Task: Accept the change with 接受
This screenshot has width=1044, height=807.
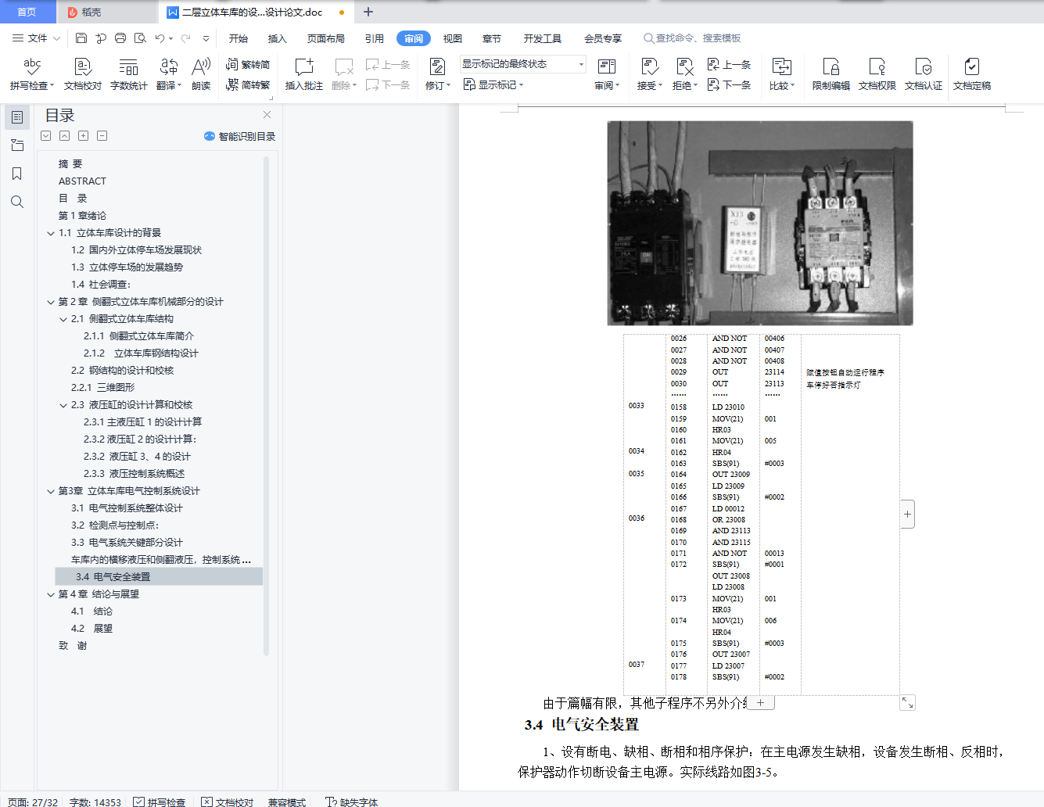Action: point(650,74)
